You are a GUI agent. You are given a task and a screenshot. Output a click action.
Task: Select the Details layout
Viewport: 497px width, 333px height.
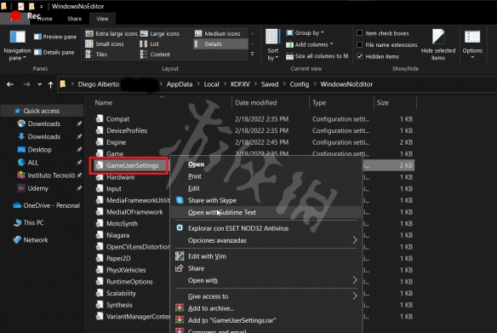coord(220,43)
